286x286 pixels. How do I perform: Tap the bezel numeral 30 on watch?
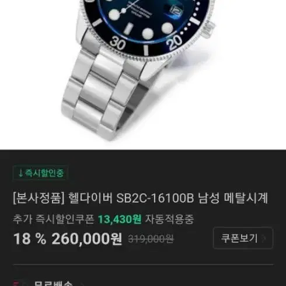[117, 44]
